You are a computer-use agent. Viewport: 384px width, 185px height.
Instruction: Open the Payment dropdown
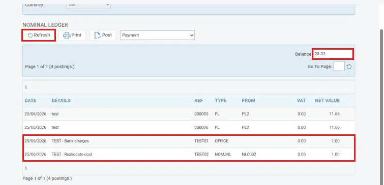157,35
